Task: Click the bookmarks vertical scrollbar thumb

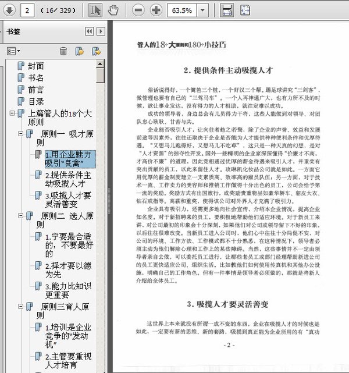Action: 100,76
